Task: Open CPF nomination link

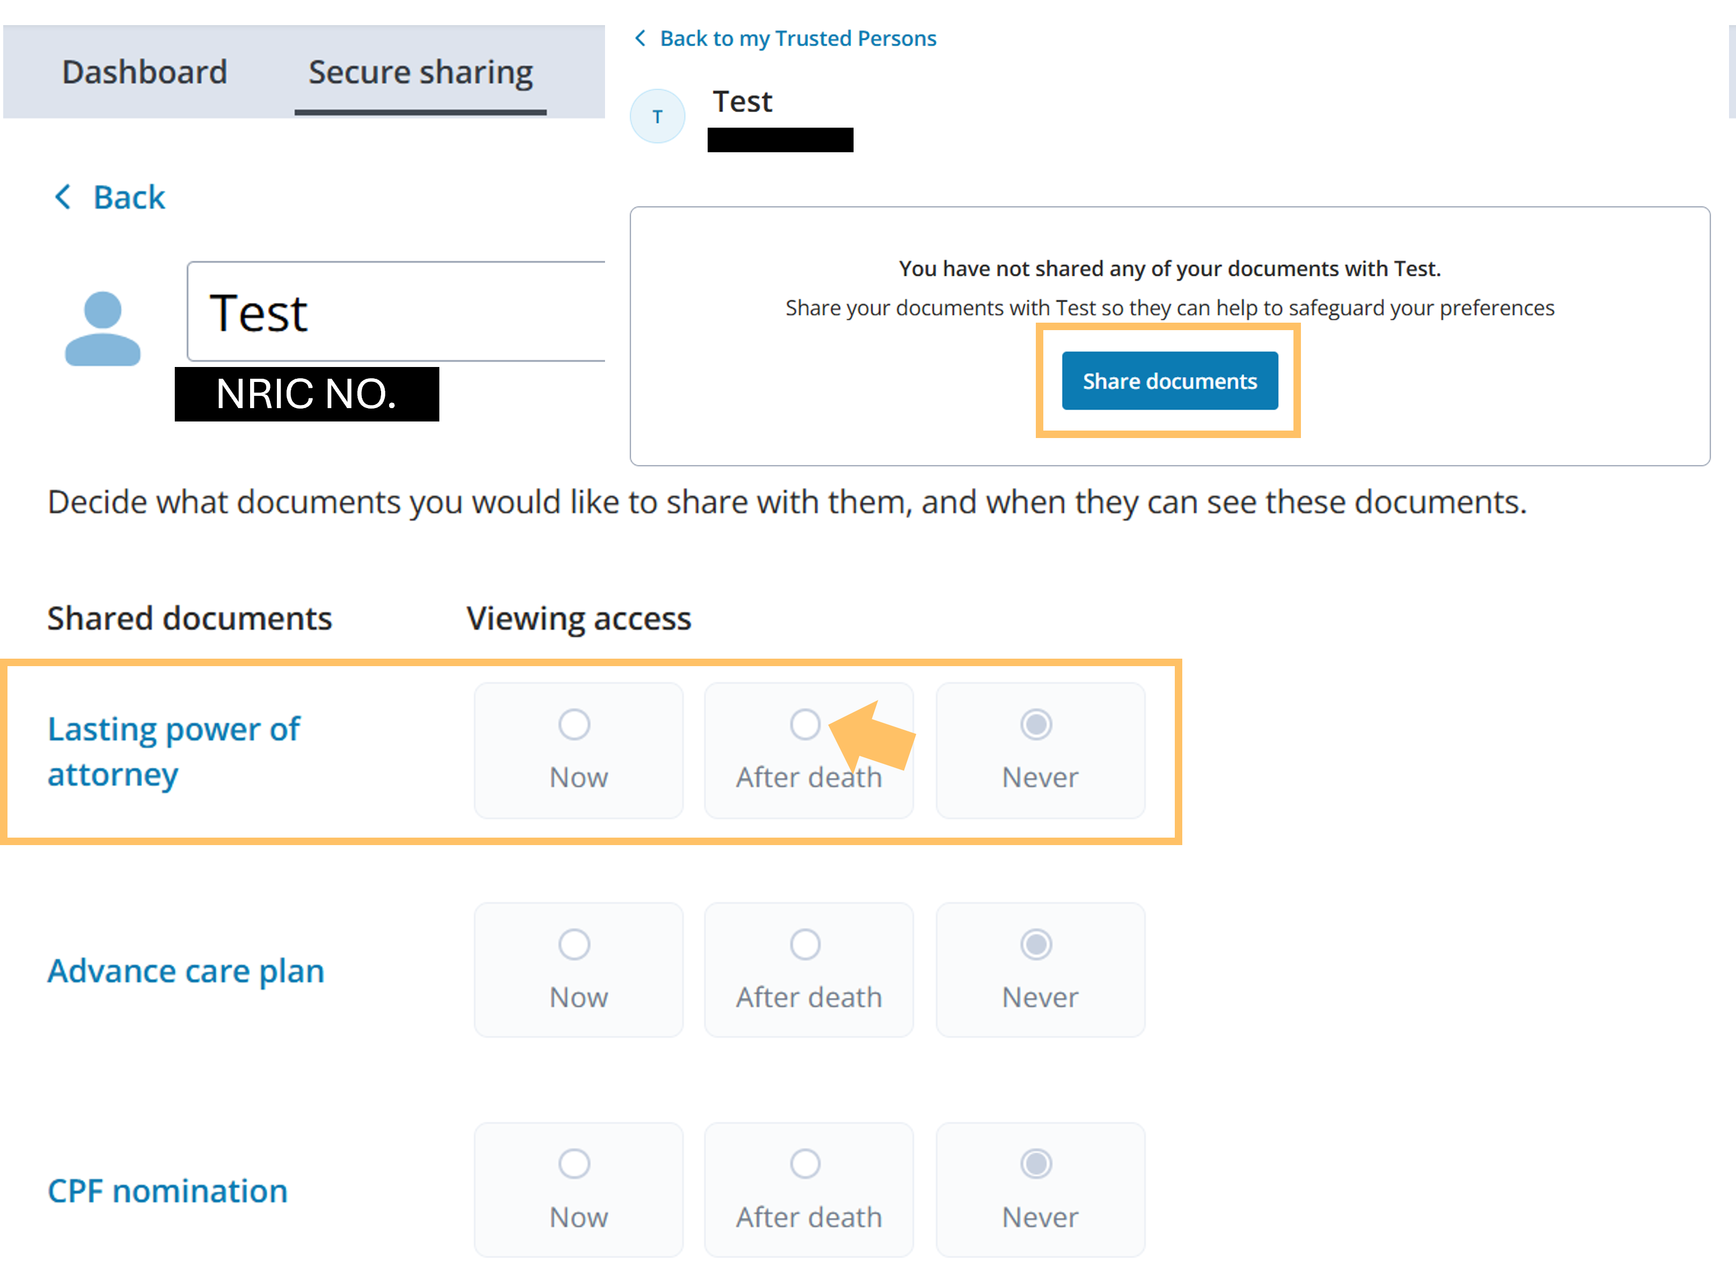Action: [167, 1191]
